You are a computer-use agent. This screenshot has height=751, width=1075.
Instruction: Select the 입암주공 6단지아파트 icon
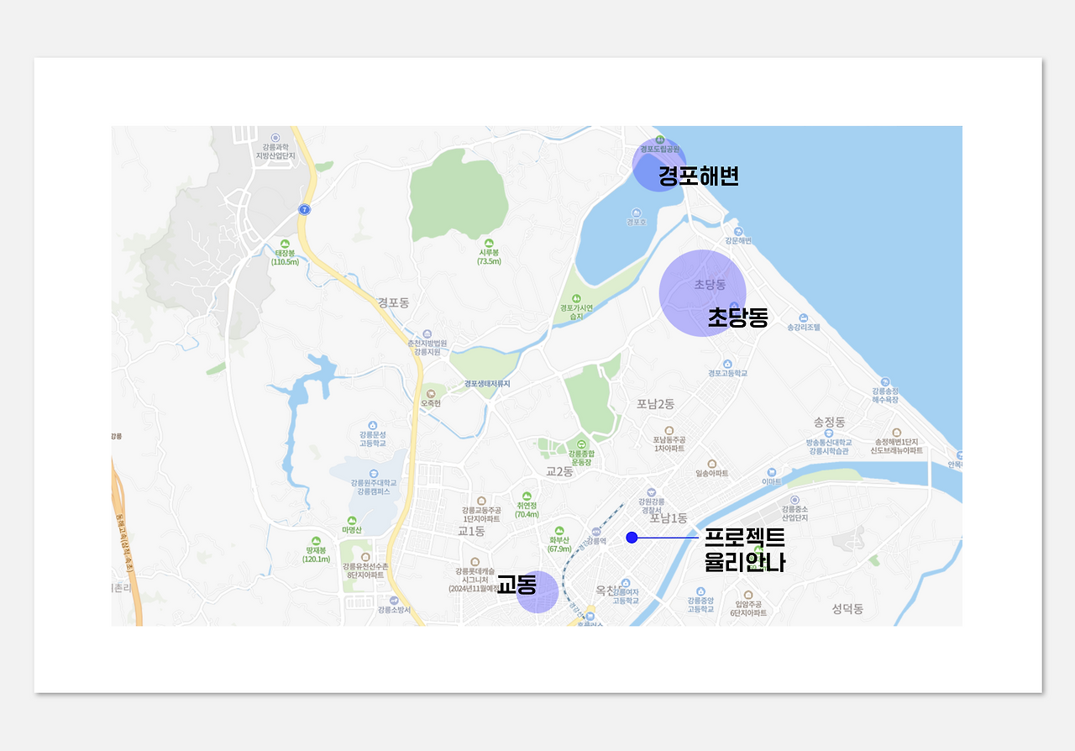tap(747, 595)
